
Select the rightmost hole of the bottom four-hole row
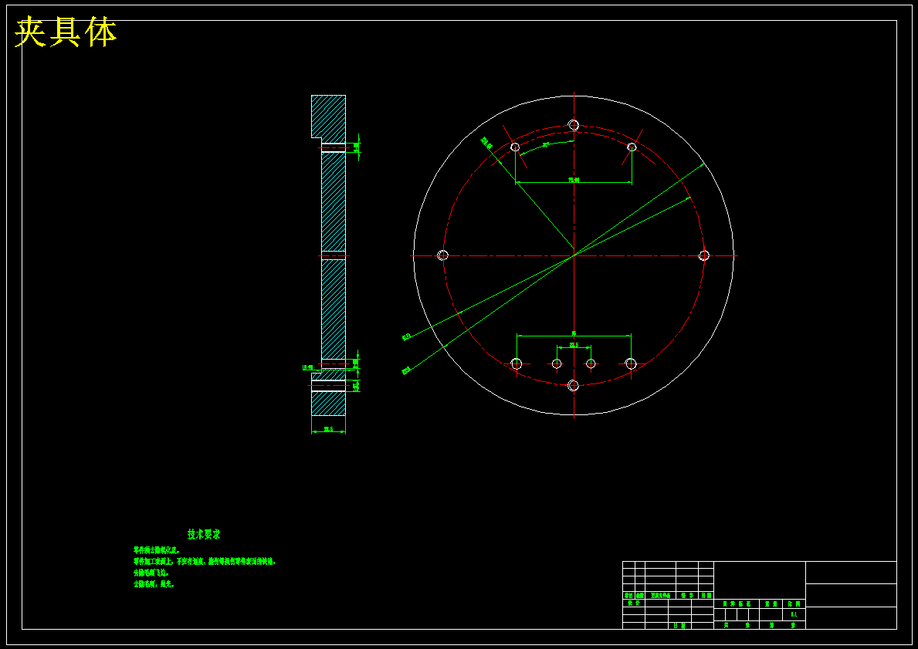point(631,363)
